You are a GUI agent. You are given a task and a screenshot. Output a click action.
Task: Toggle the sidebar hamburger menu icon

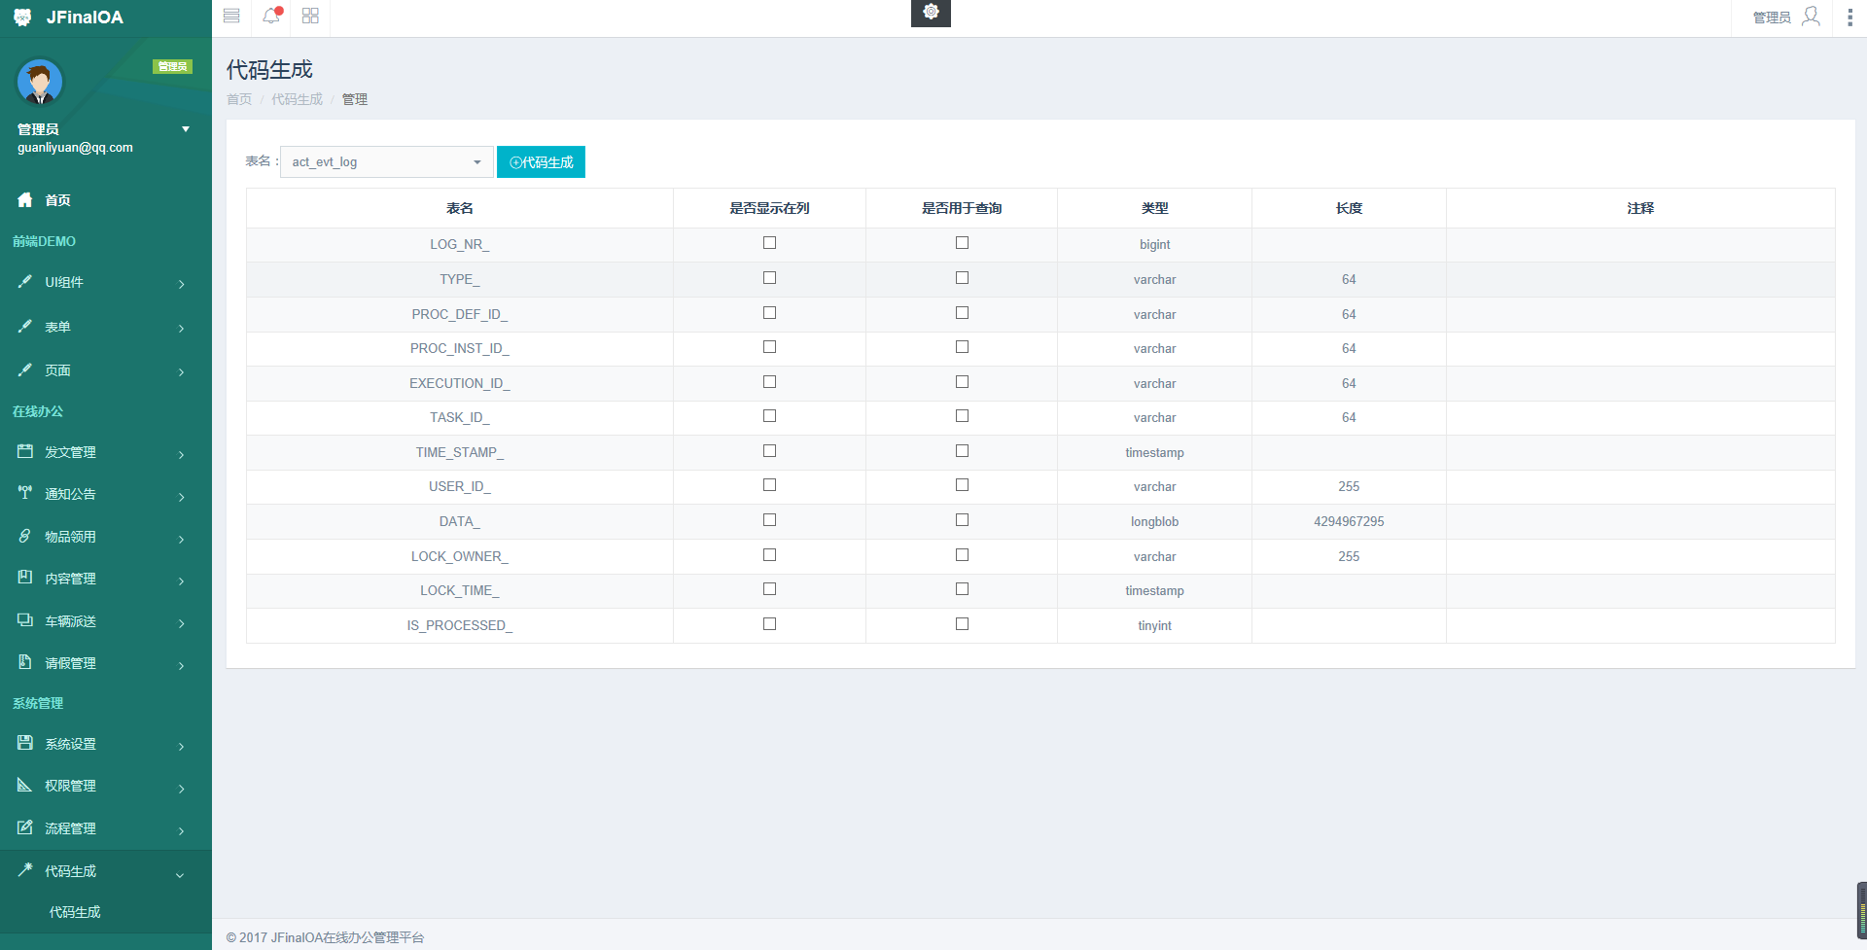[x=231, y=16]
